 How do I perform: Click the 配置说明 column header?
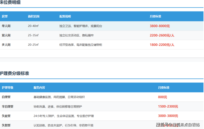(65, 17)
